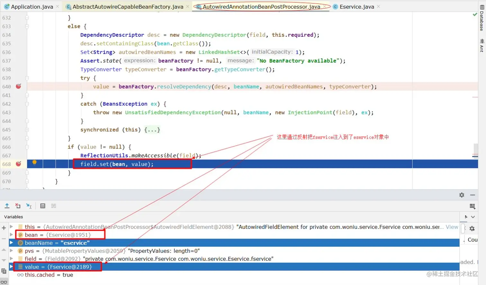Toggle the breakpoint on line 668
This screenshot has width=486, height=285.
(x=18, y=164)
